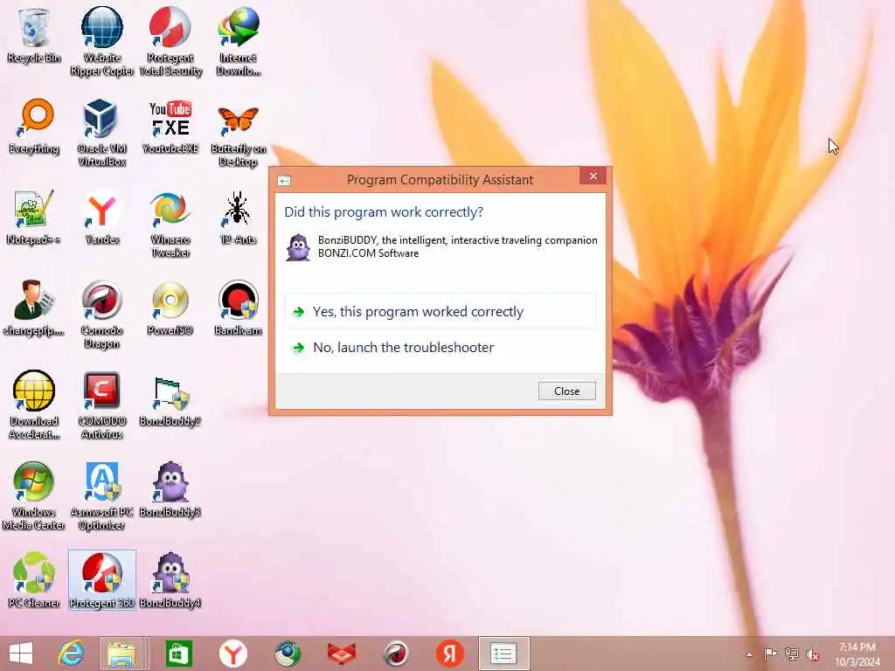Open the Windows Start button

[x=21, y=654]
